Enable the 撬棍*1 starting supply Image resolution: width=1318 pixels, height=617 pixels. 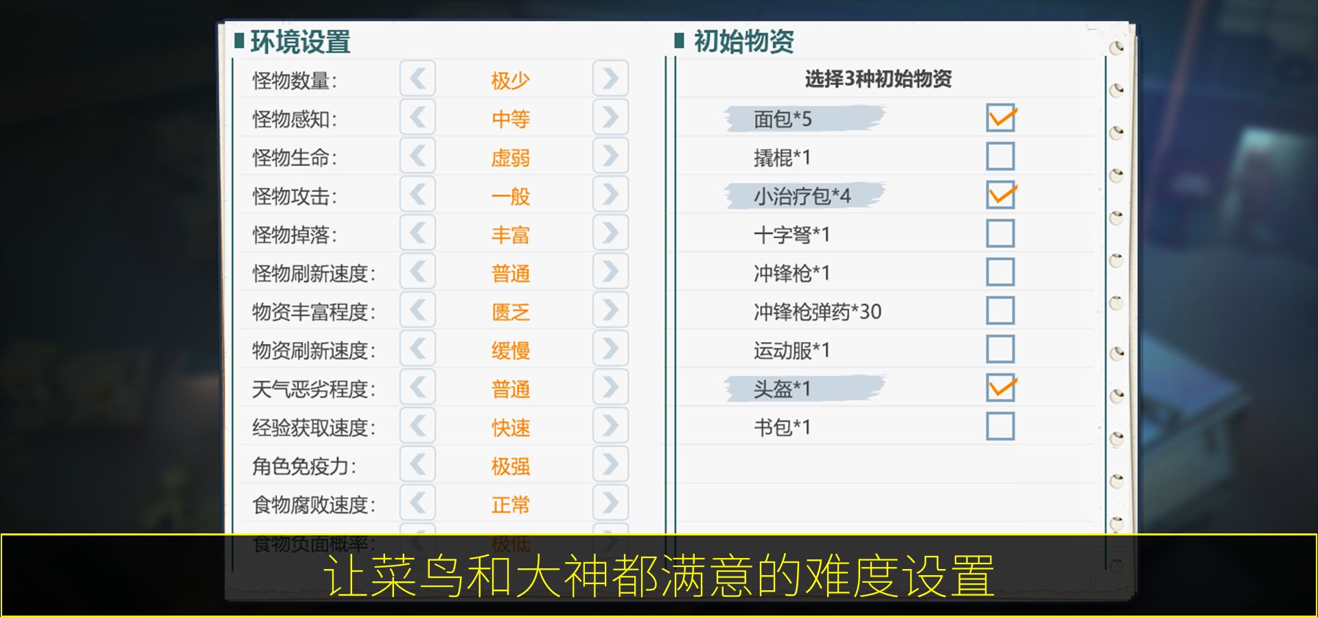[x=1000, y=156]
